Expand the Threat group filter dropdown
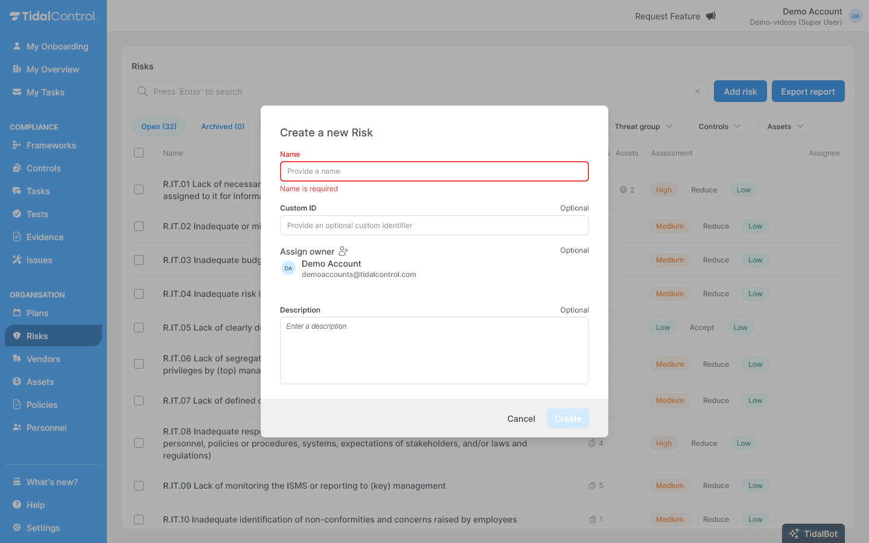The height and width of the screenshot is (543, 869). (643, 127)
